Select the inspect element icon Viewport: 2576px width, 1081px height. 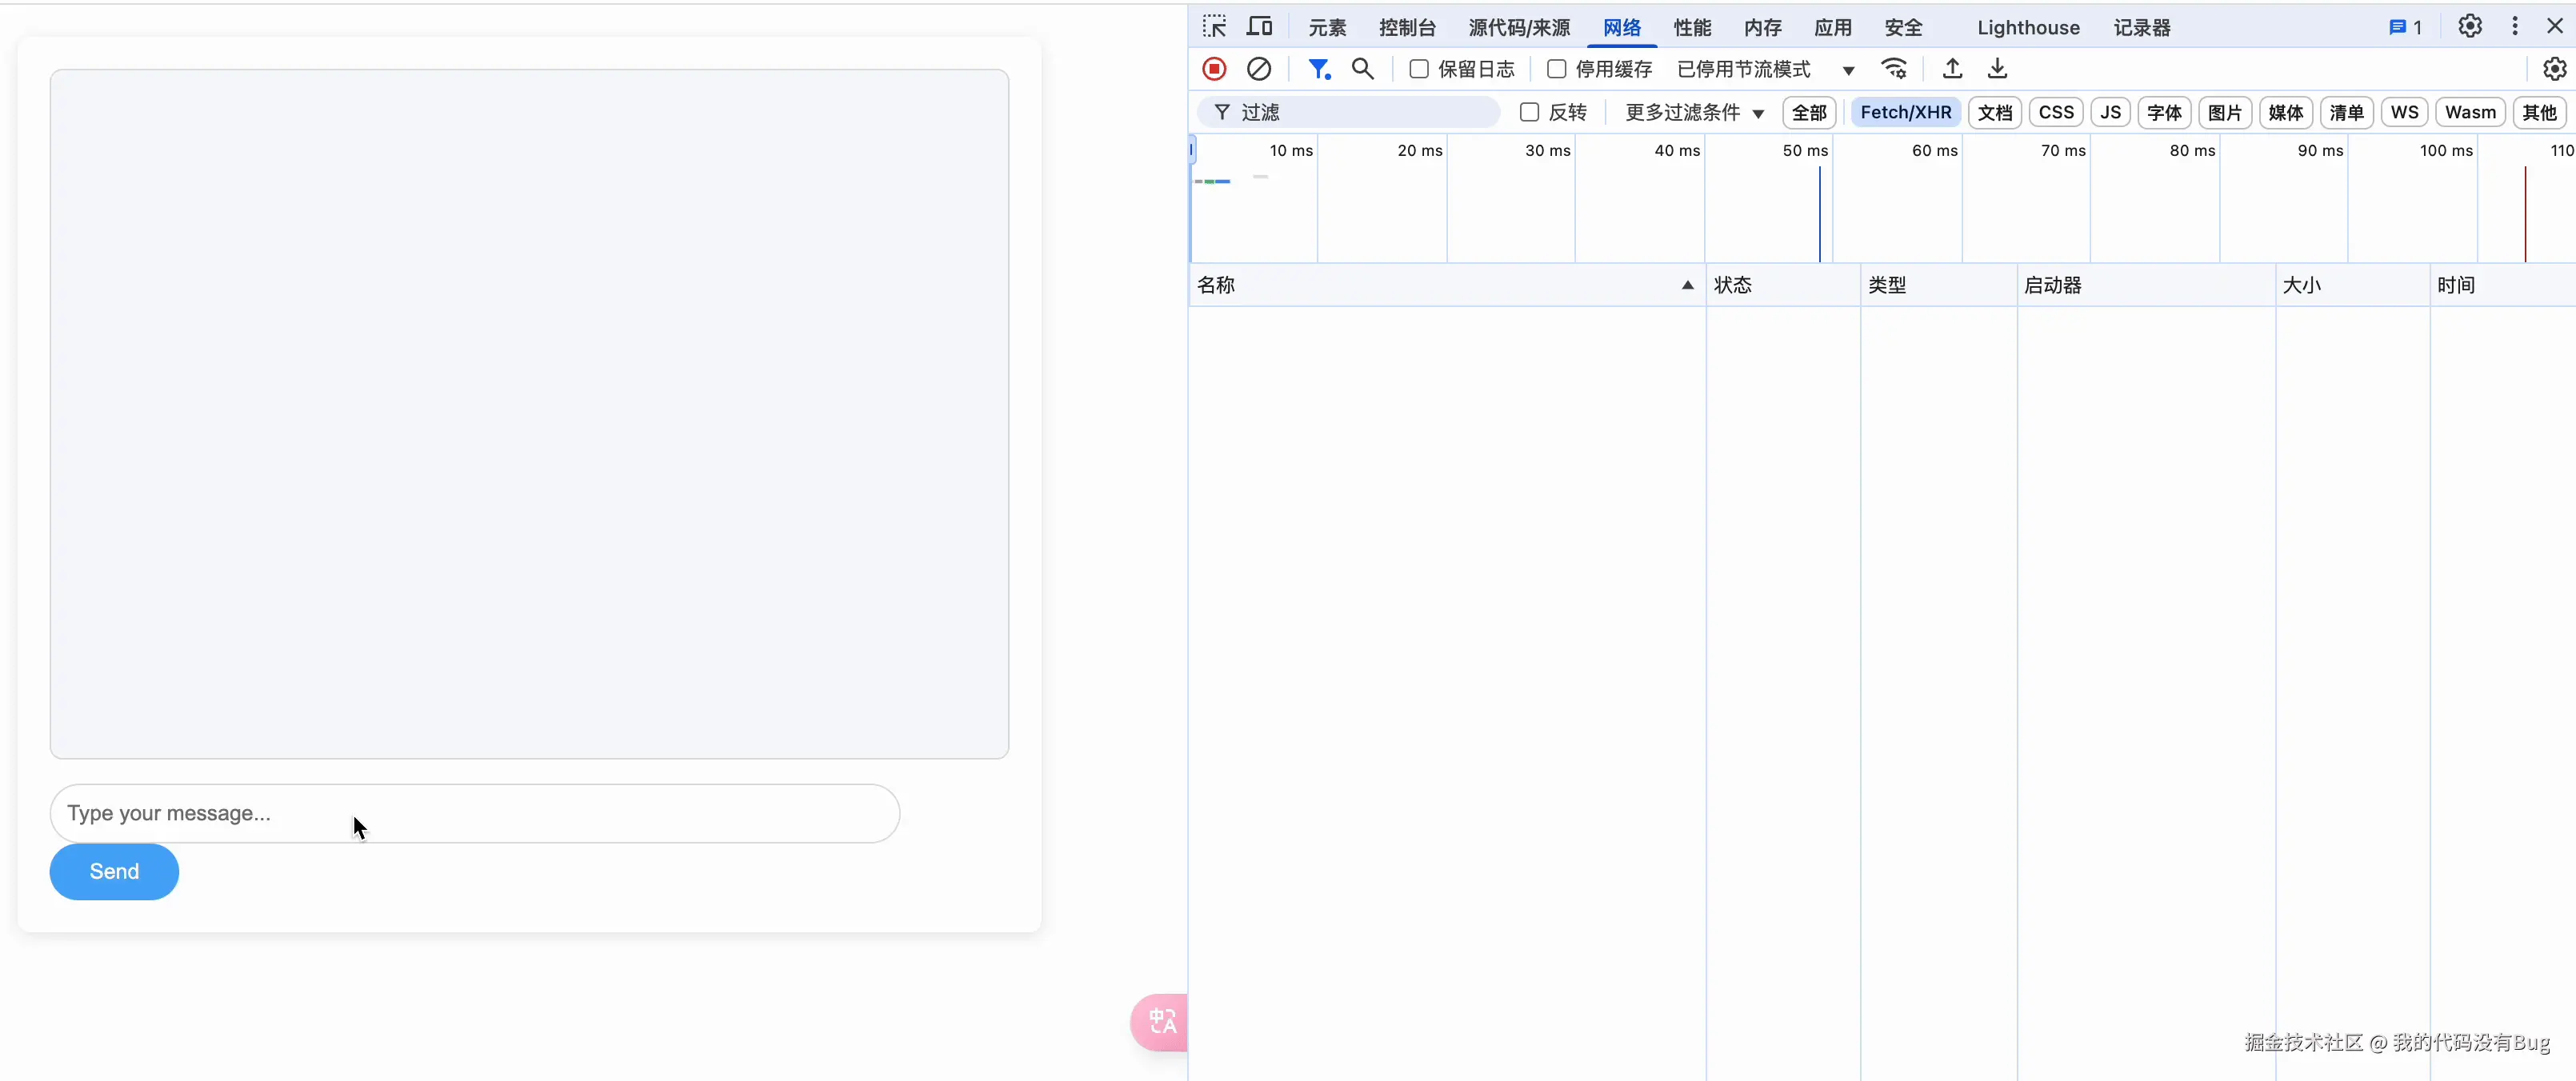click(1214, 26)
